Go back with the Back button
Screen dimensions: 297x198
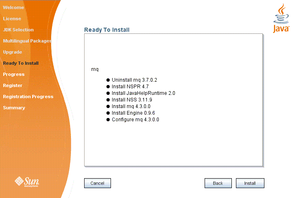pos(218,183)
